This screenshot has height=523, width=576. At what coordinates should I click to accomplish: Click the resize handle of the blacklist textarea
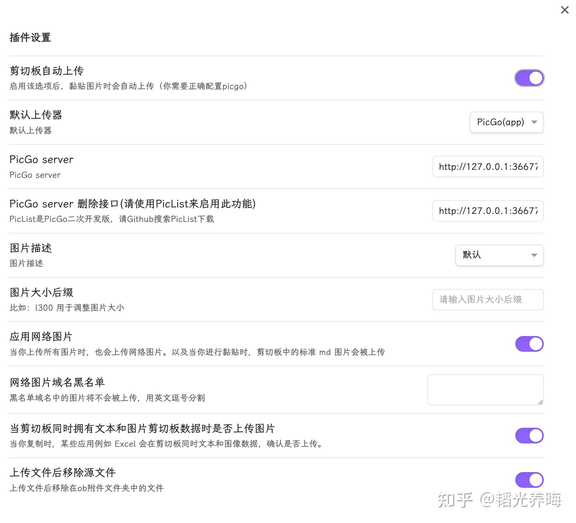point(541,402)
